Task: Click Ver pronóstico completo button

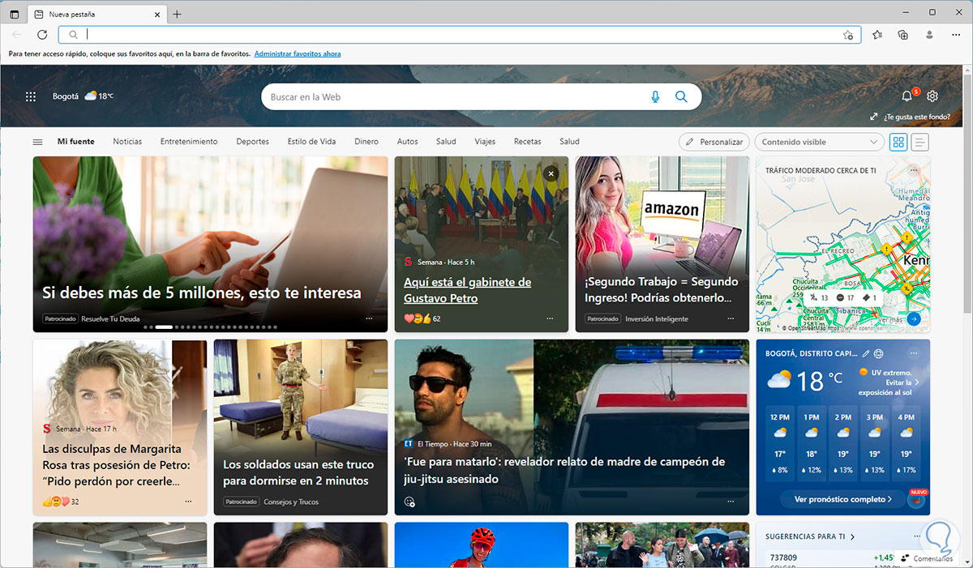Action: click(843, 499)
